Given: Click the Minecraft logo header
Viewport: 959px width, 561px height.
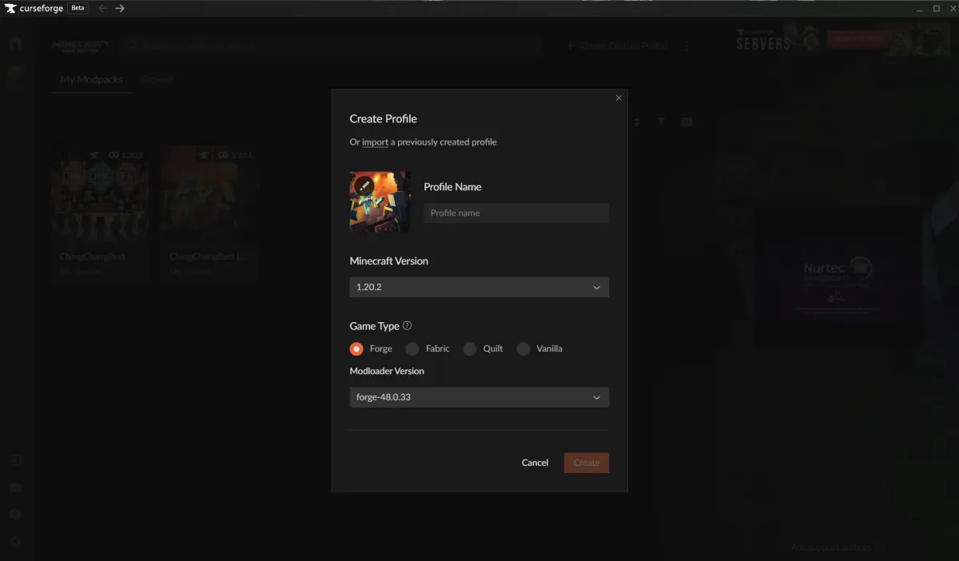Looking at the screenshot, I should click(81, 46).
